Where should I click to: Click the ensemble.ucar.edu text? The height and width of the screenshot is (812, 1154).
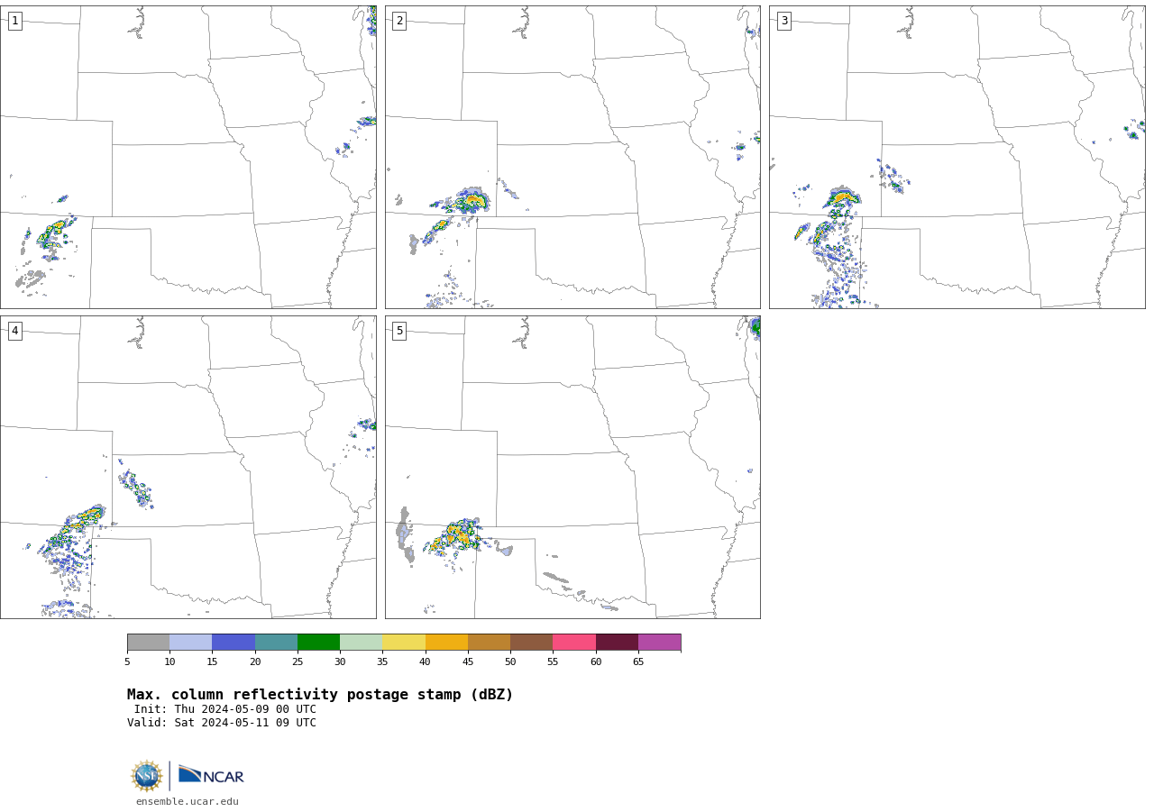pyautogui.click(x=188, y=801)
